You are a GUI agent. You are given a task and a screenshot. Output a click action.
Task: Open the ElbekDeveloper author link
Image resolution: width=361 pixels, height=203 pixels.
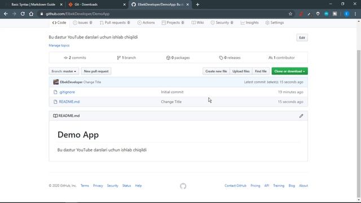point(71,82)
